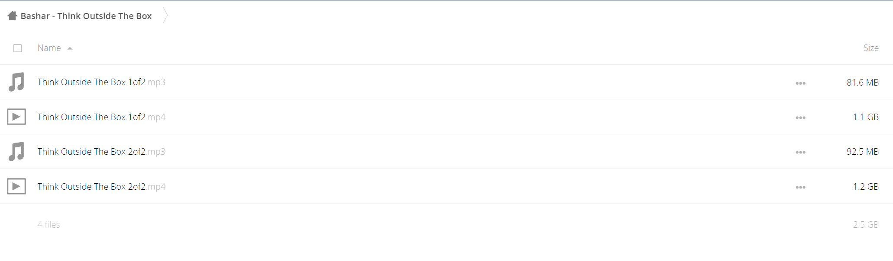Open more actions for 1of2.mp4

tap(800, 118)
